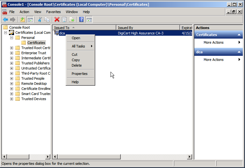Click More Actions under Certificates heading
Viewport: 245px width, 168px height.
(213, 42)
